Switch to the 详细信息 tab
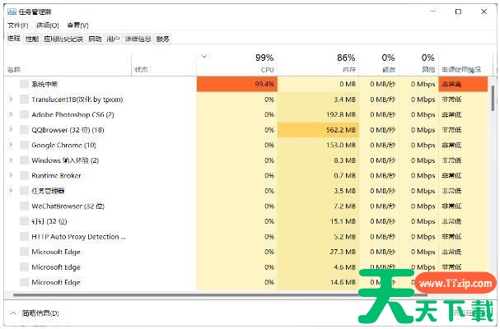 (x=138, y=39)
